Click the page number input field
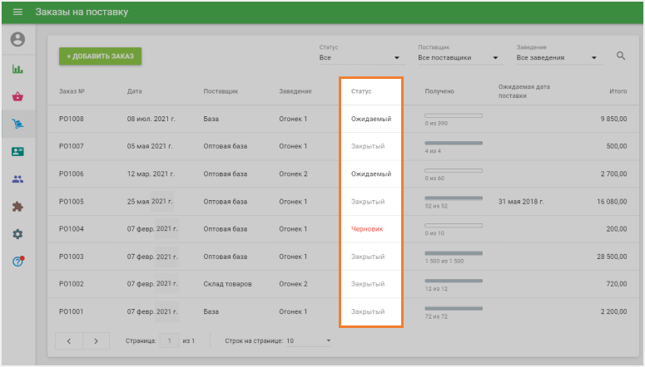645x367 pixels. click(169, 340)
